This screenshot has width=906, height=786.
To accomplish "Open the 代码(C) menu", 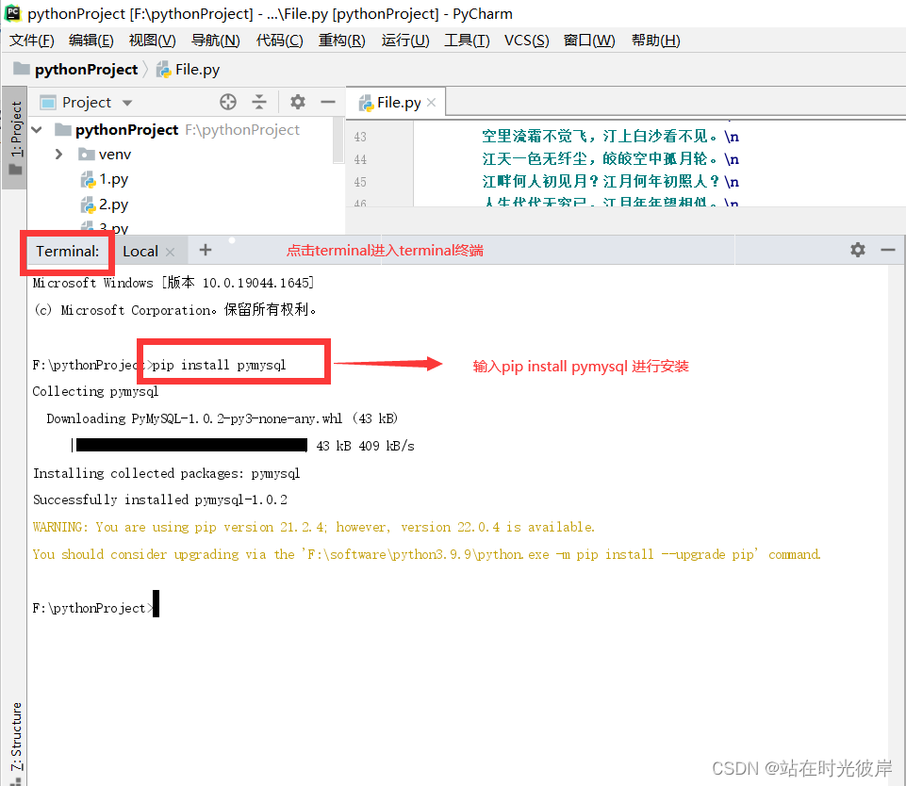I will point(280,41).
